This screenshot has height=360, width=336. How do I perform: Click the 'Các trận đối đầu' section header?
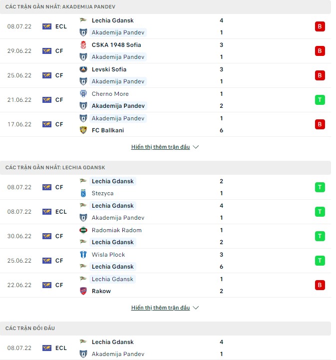tap(30, 328)
